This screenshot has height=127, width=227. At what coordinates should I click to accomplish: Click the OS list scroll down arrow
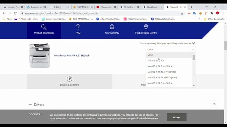[194, 86]
